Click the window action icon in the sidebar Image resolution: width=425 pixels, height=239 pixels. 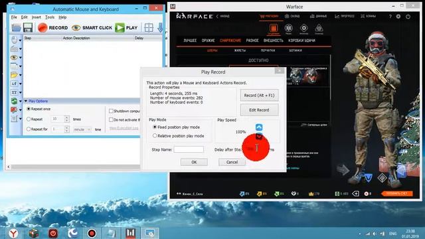point(14,66)
